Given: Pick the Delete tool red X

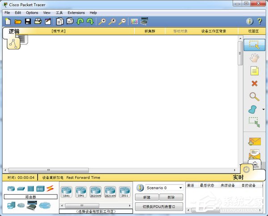Looking at the screenshot, I should click(254, 83).
